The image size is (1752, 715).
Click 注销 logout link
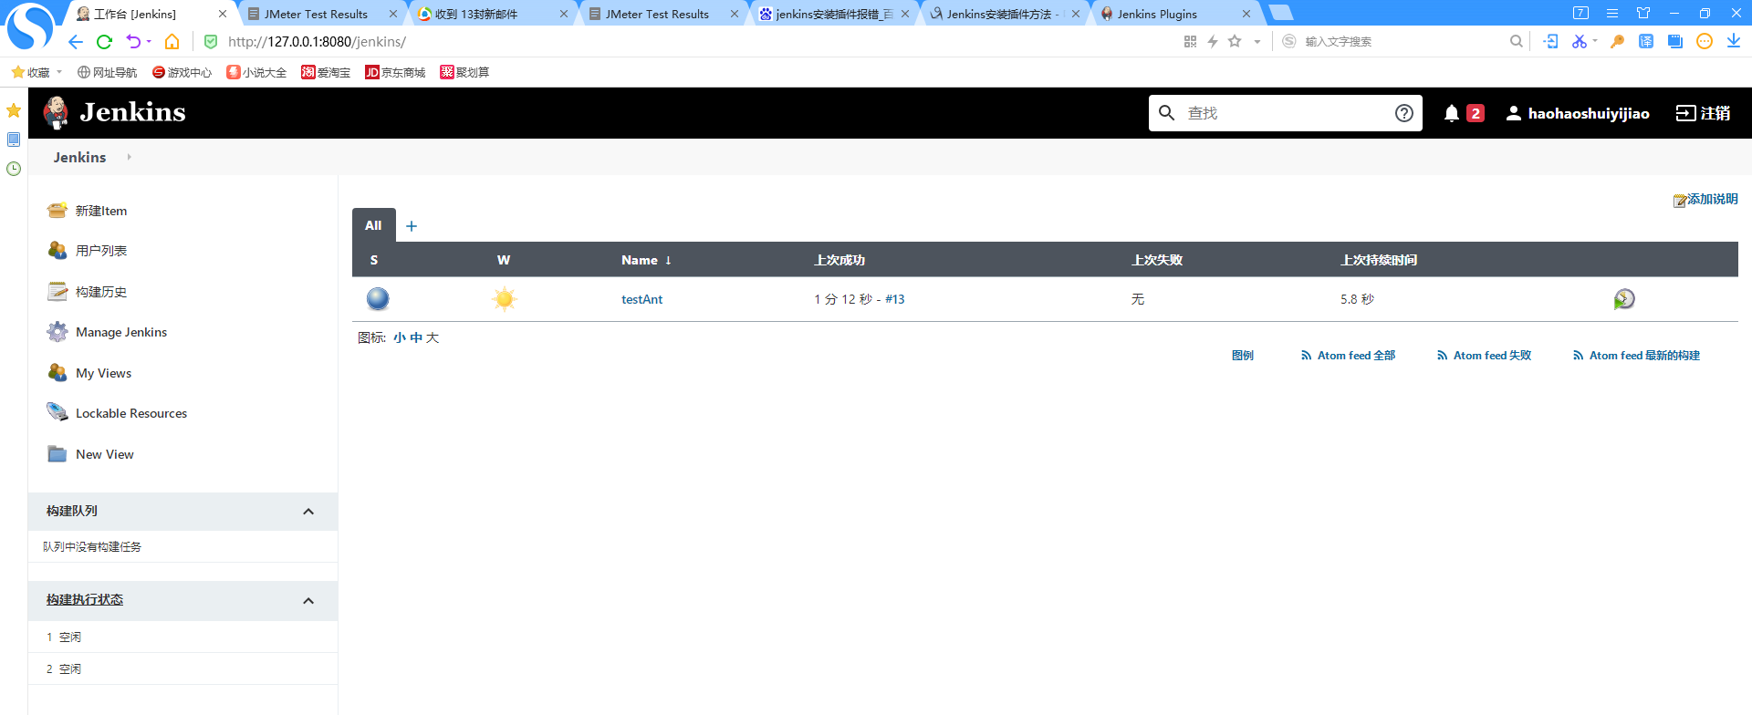(1704, 113)
